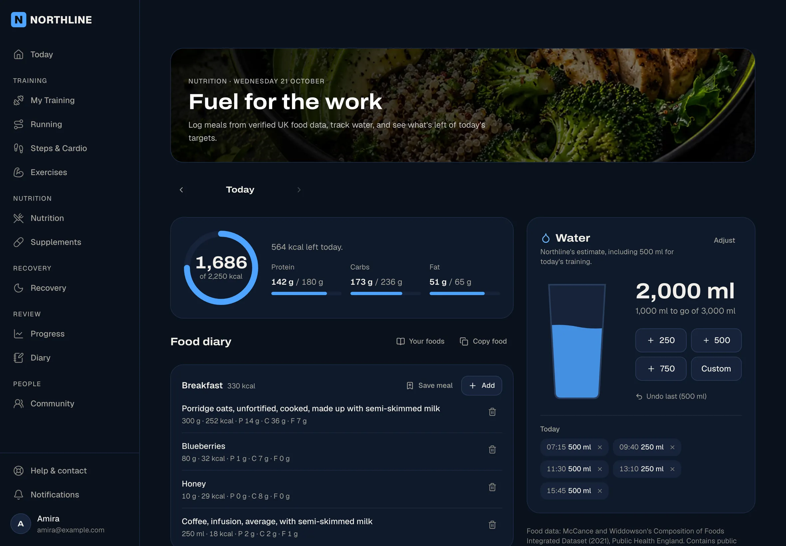
Task: Open Your foods library
Action: (420, 341)
